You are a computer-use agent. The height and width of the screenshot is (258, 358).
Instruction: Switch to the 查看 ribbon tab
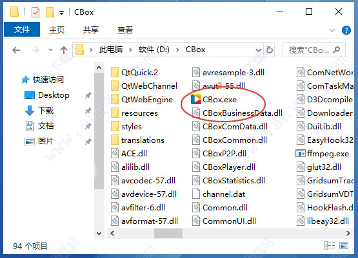[x=125, y=30]
